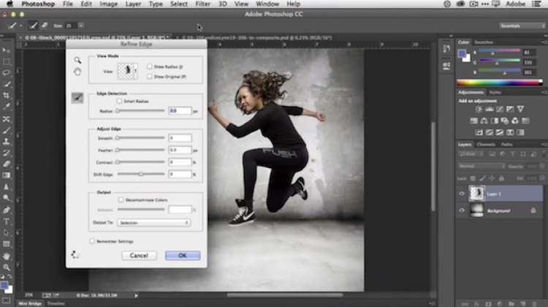Enable the Smart Radius checkbox

[120, 101]
